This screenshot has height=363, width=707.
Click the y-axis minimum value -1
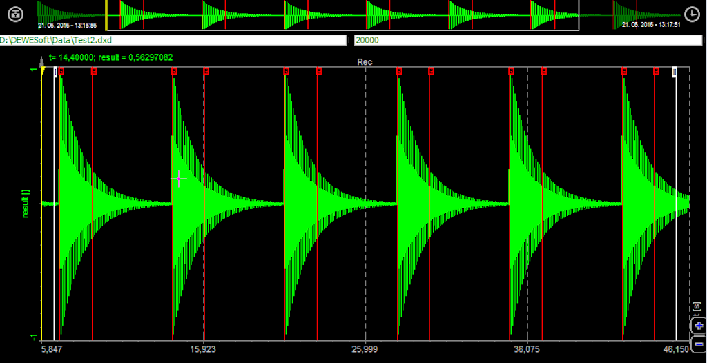[x=32, y=337]
